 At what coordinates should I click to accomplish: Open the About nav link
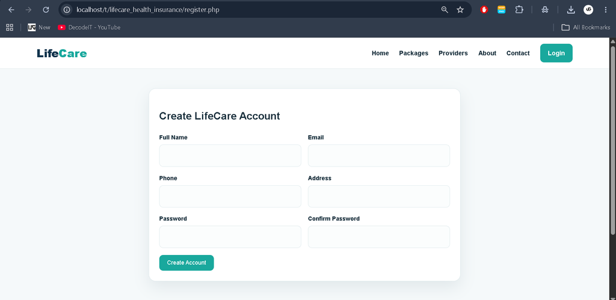487,53
